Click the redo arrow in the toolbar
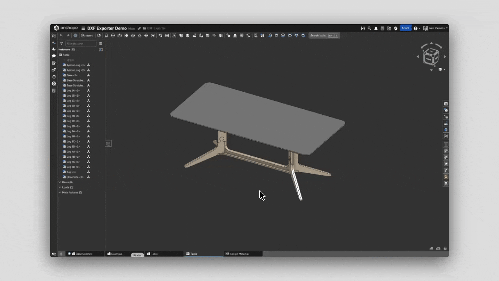The height and width of the screenshot is (281, 499). click(68, 36)
